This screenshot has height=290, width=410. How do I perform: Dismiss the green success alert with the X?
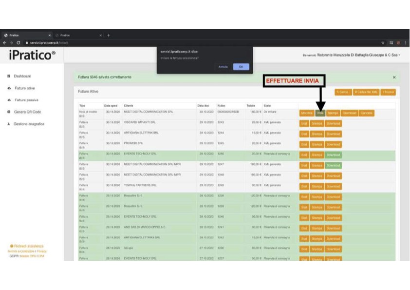coord(394,77)
